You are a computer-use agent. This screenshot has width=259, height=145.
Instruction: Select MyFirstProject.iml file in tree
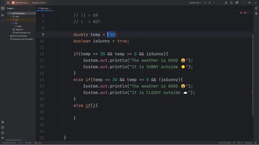click(x=21, y=33)
